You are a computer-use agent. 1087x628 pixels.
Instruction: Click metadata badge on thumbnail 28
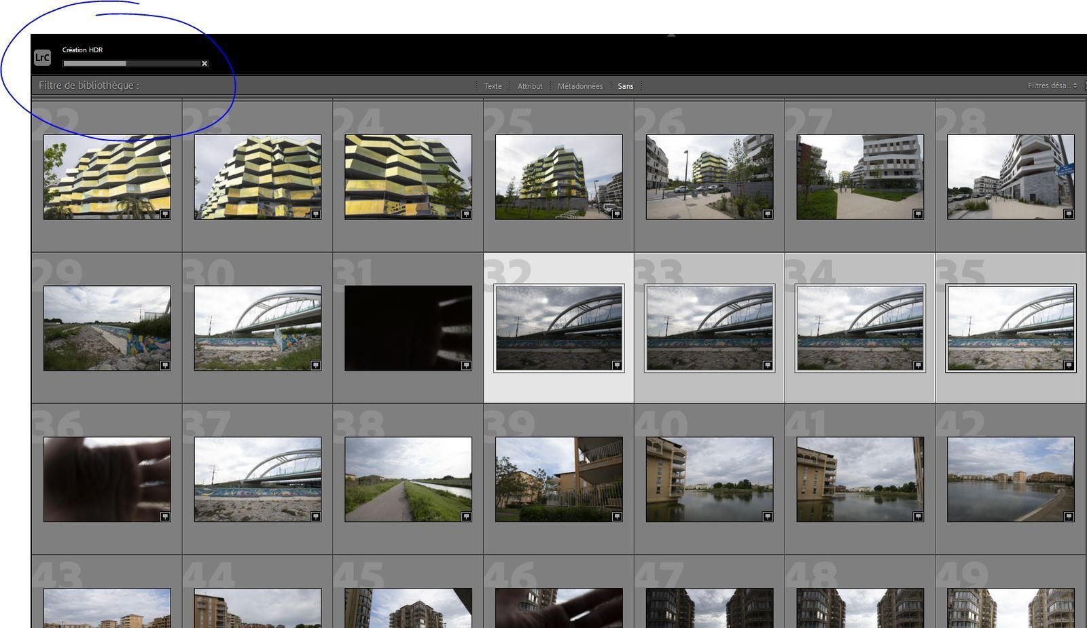[x=1069, y=214]
